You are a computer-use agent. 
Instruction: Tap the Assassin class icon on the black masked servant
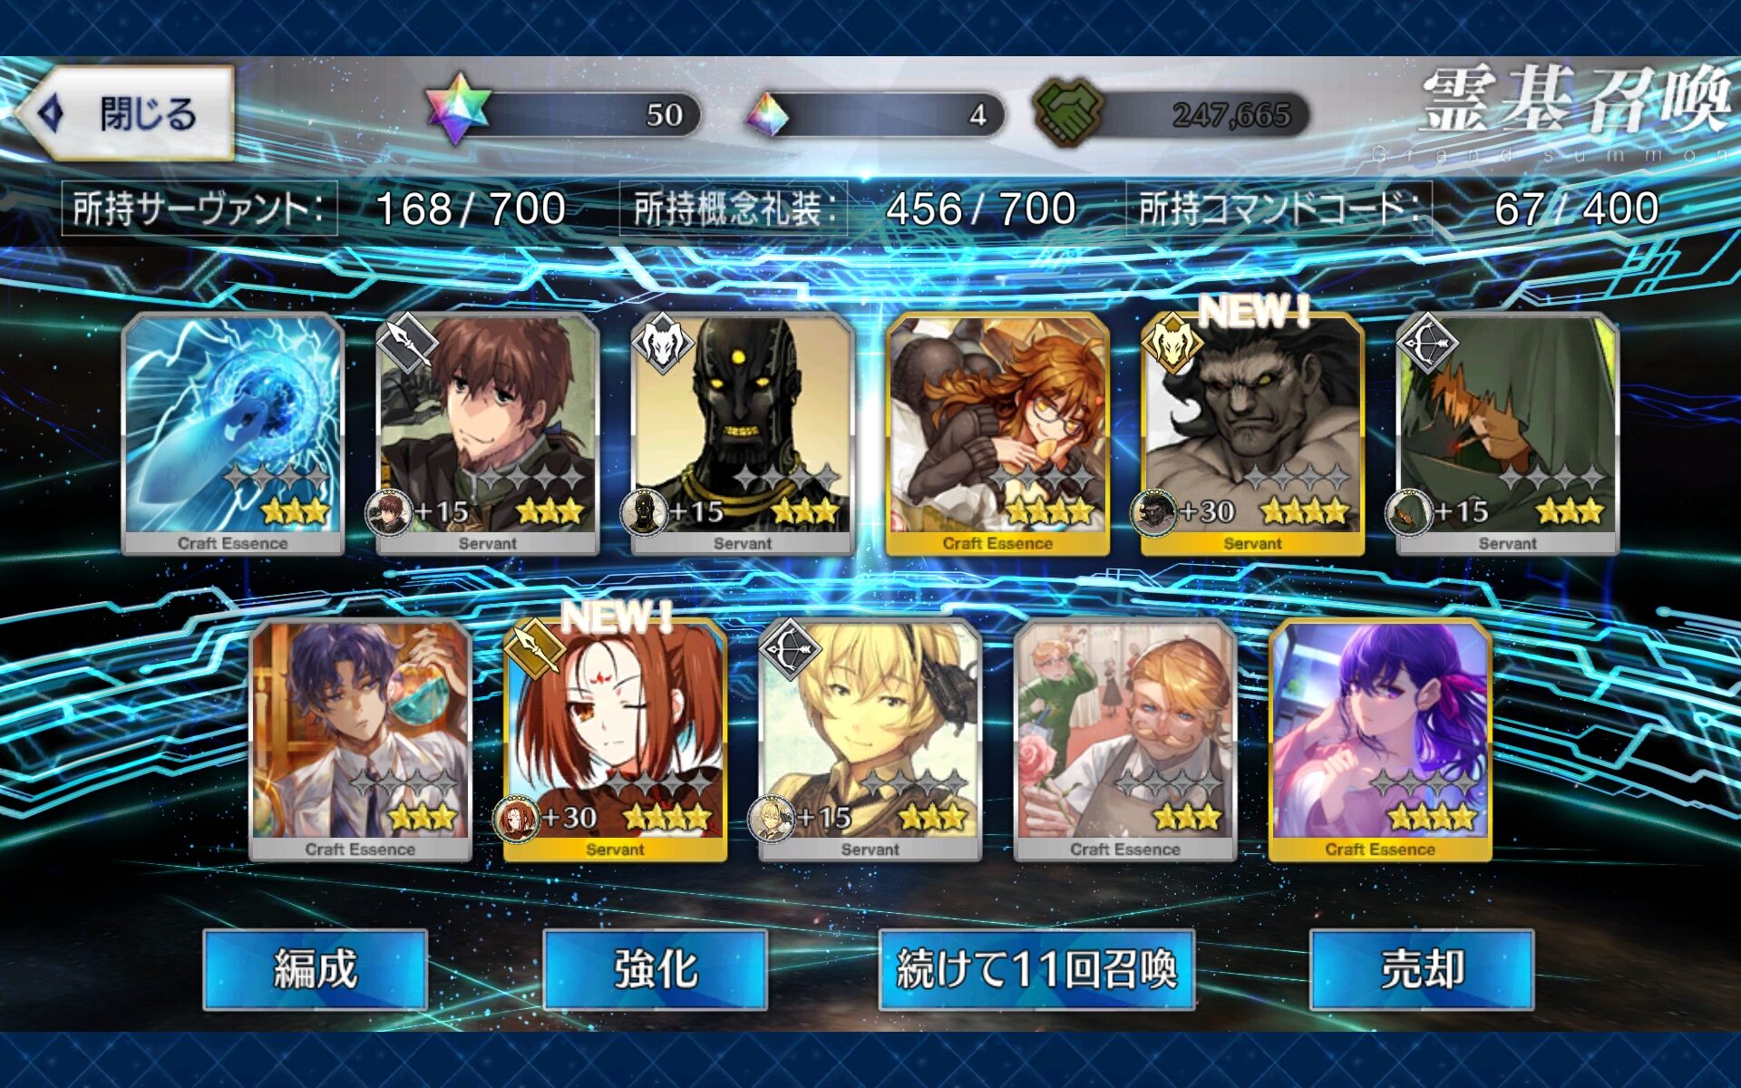(662, 343)
